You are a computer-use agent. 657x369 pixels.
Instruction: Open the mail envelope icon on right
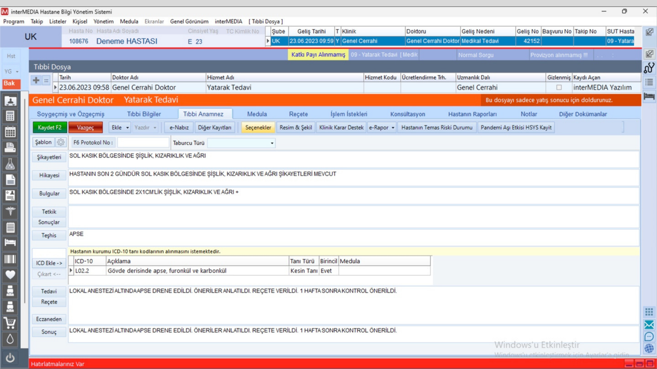pos(649,325)
